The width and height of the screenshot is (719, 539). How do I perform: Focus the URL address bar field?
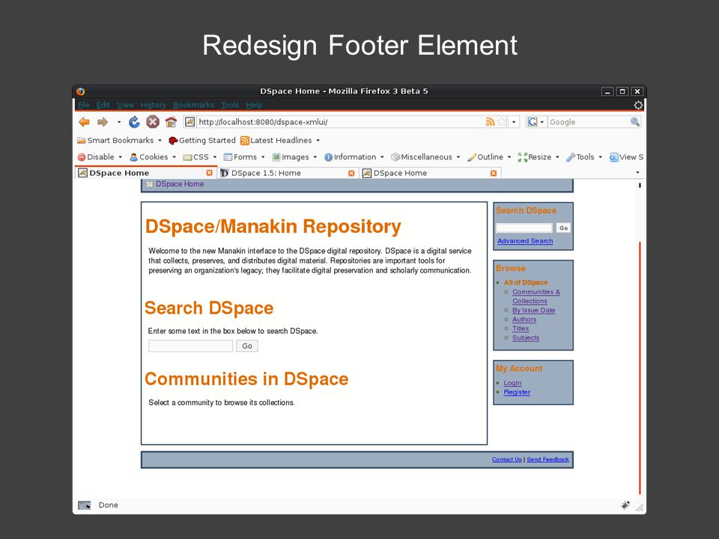(x=339, y=122)
